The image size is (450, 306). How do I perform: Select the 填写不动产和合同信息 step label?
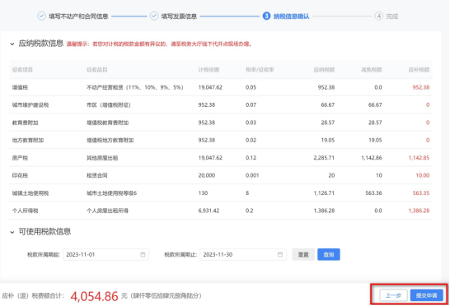tap(78, 16)
